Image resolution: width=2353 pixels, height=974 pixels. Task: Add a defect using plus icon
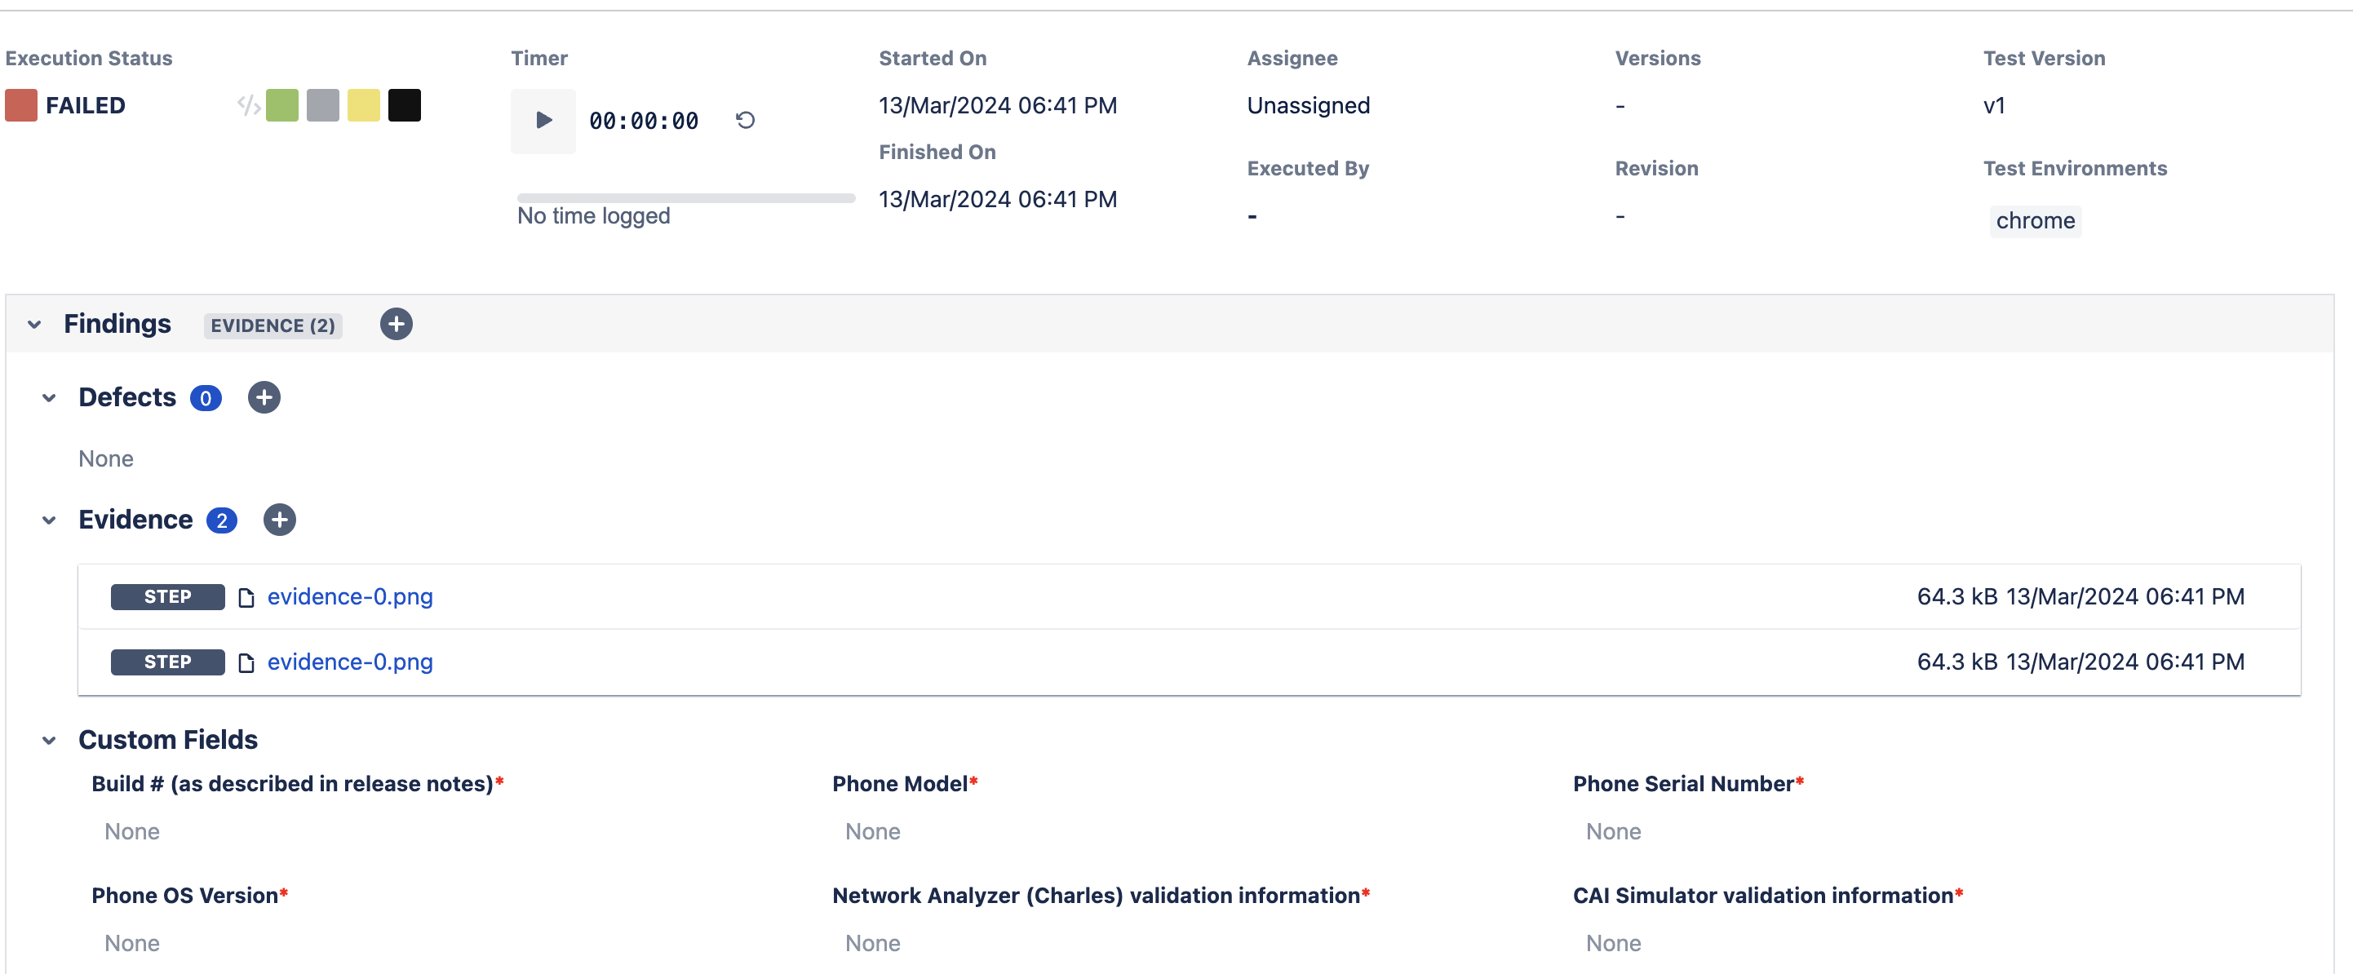[x=264, y=397]
